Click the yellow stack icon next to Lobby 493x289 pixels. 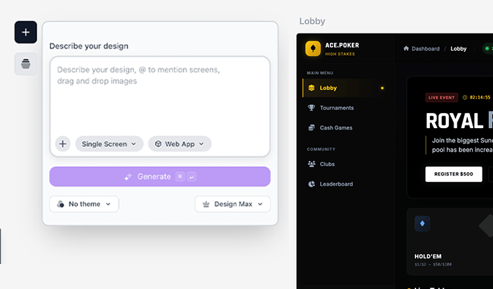[x=312, y=88]
